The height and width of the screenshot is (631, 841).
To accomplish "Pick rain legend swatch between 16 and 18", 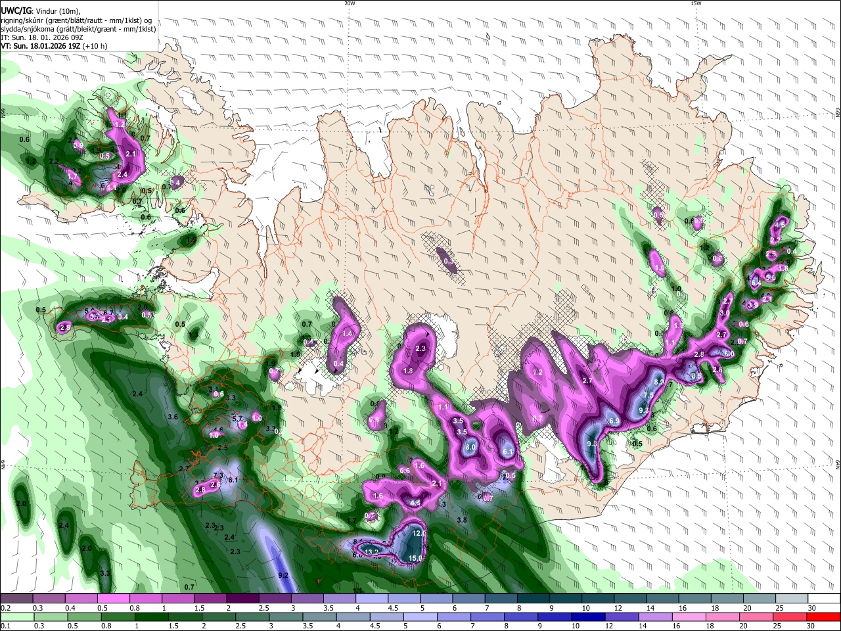I will tap(689, 617).
